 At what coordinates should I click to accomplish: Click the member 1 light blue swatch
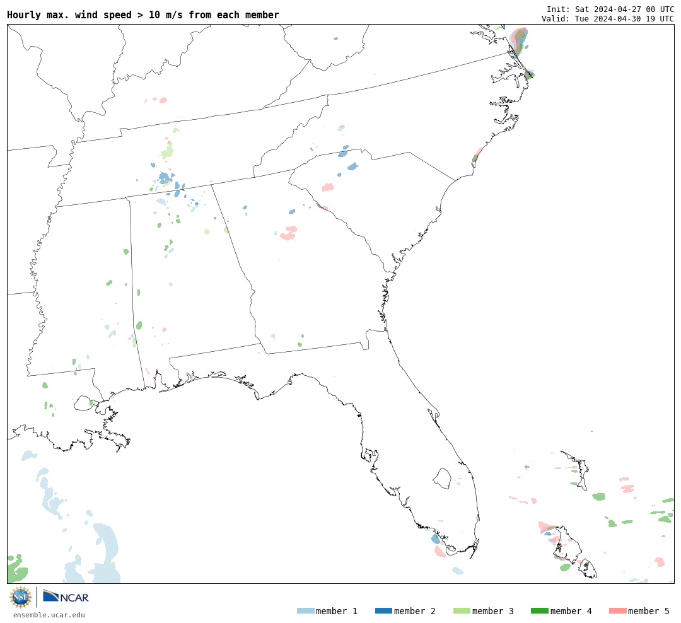click(305, 610)
